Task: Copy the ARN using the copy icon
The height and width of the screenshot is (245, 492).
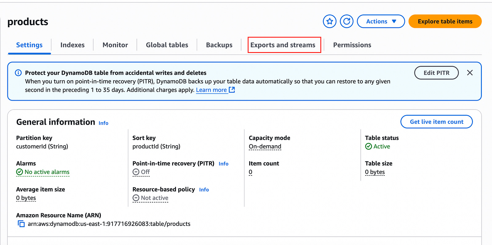Action: tap(21, 224)
